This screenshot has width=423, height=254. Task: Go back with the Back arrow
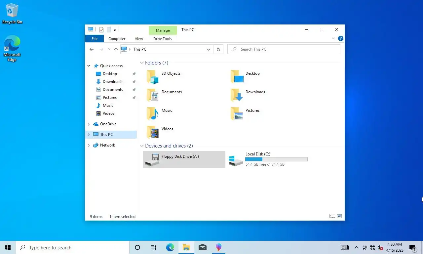click(x=92, y=49)
